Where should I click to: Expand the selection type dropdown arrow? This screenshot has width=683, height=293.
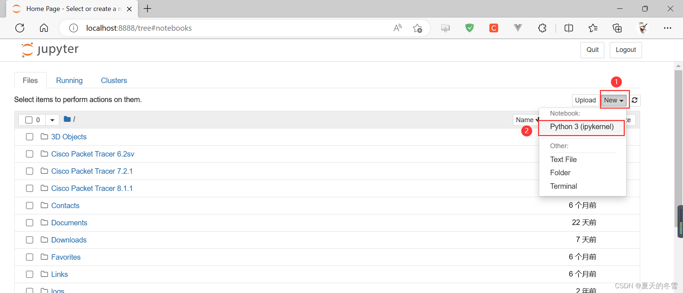point(52,120)
